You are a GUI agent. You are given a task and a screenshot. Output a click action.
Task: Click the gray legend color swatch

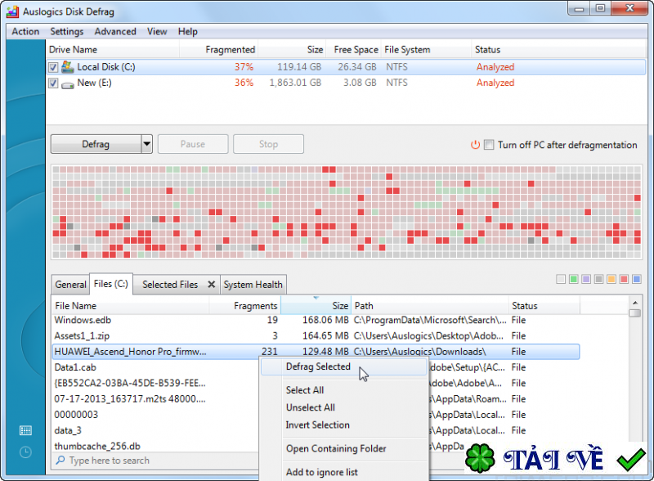tap(599, 279)
